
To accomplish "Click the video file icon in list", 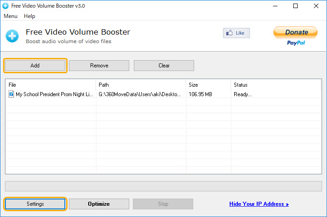I will (11, 94).
